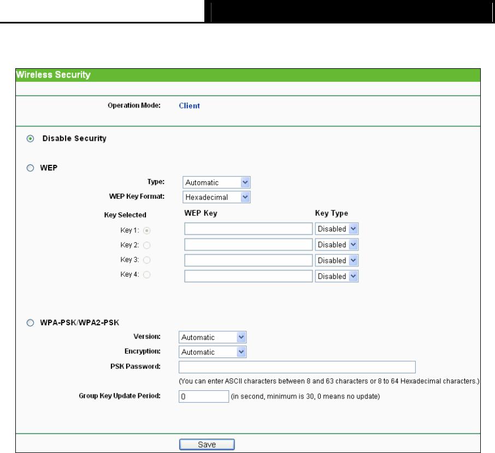Click the minimum is 30 hint text
The width and height of the screenshot is (495, 453).
click(305, 396)
